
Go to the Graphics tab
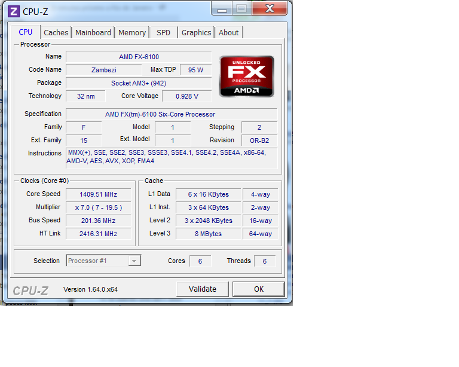196,32
